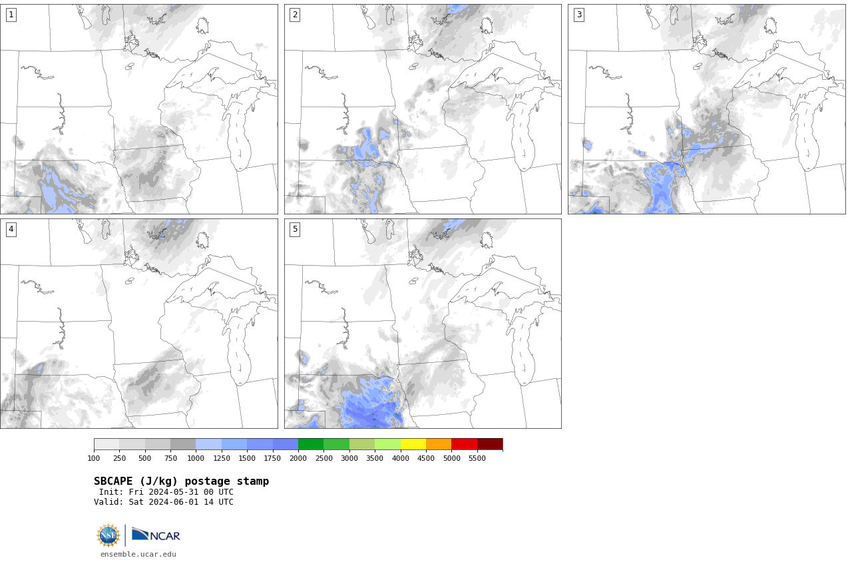Click the NCAR logo

[156, 535]
